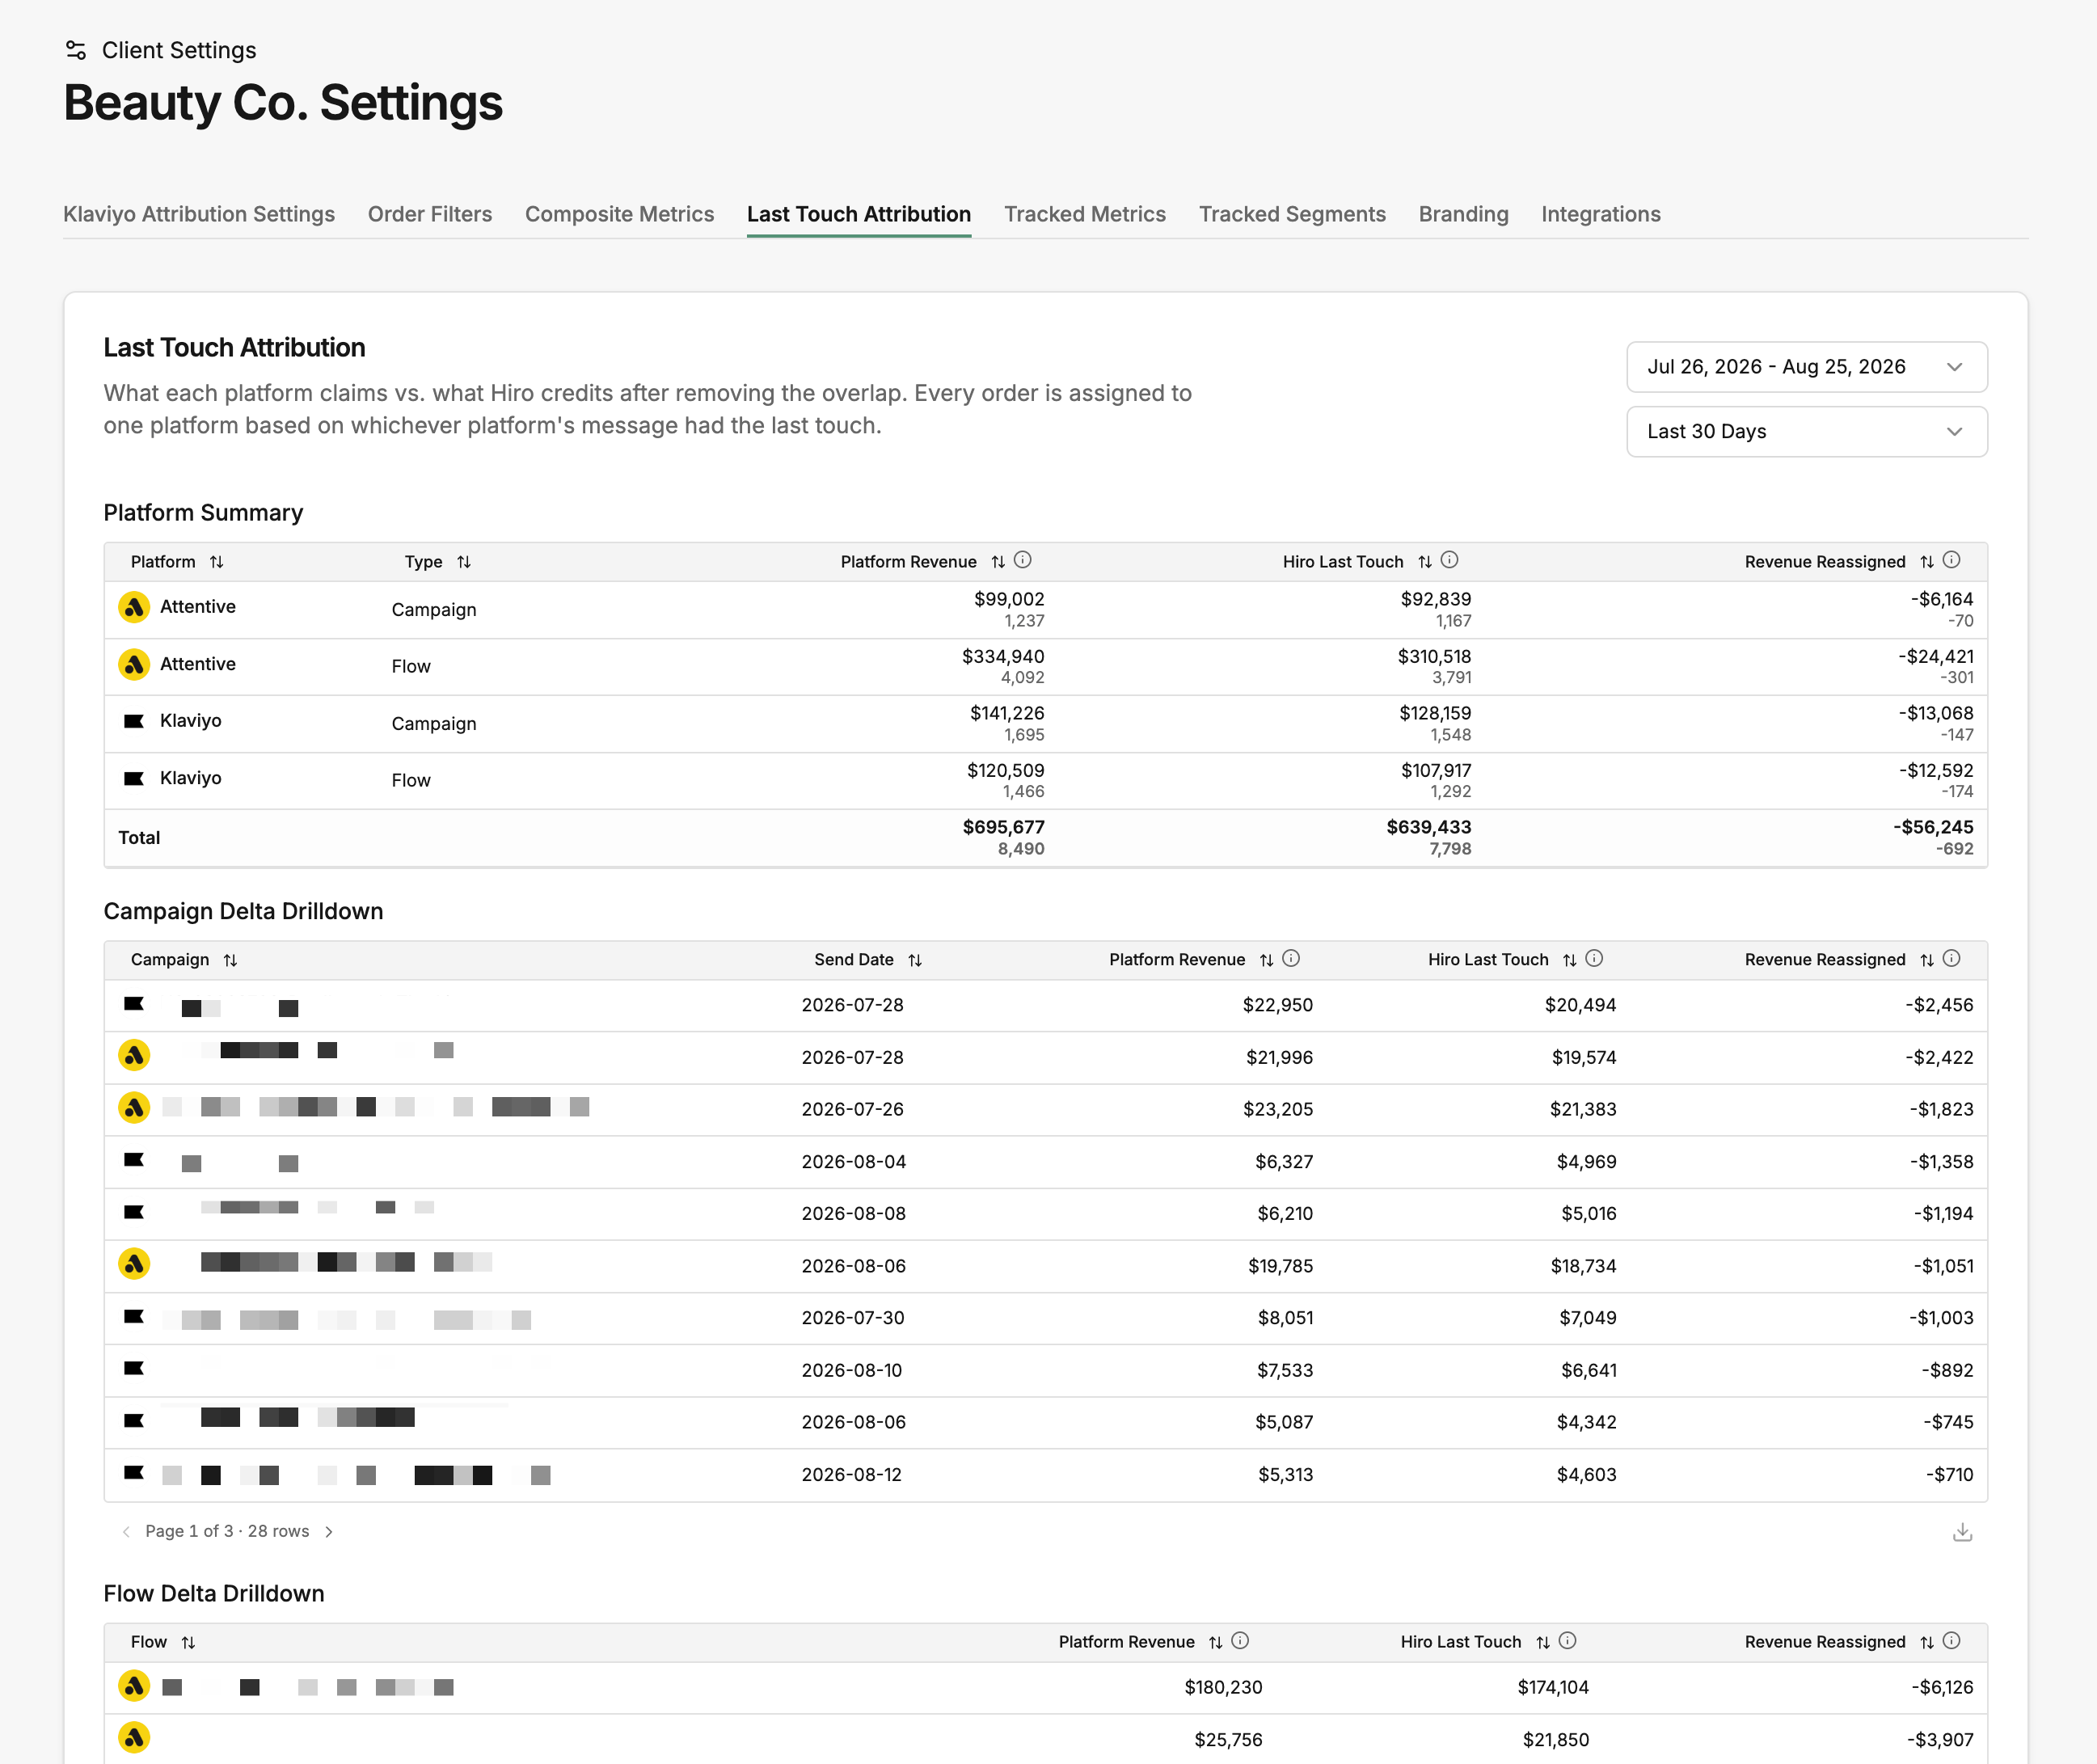Click the $695,677 total platform revenue
Viewport: 2097px width, 1764px height.
1003,827
